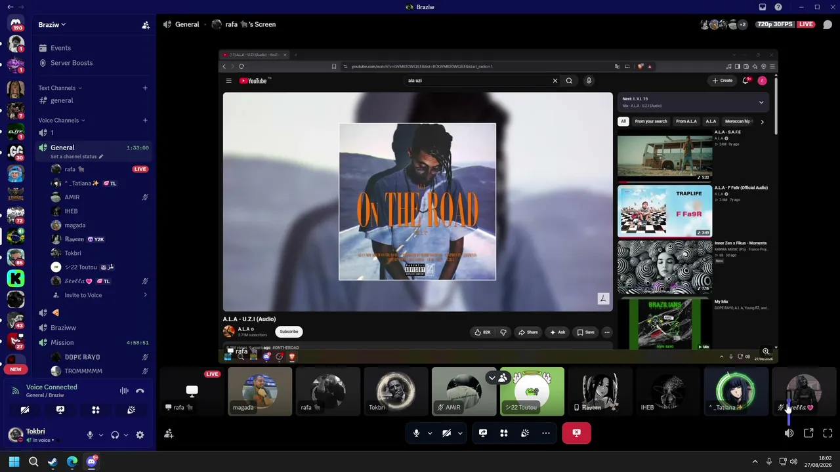
Task: Open the #general text channel
Action: (94, 100)
